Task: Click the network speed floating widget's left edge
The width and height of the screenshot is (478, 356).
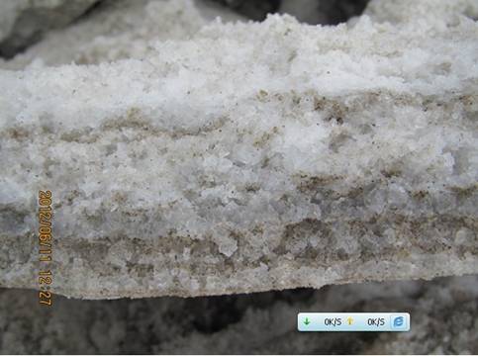Action: pyautogui.click(x=300, y=322)
